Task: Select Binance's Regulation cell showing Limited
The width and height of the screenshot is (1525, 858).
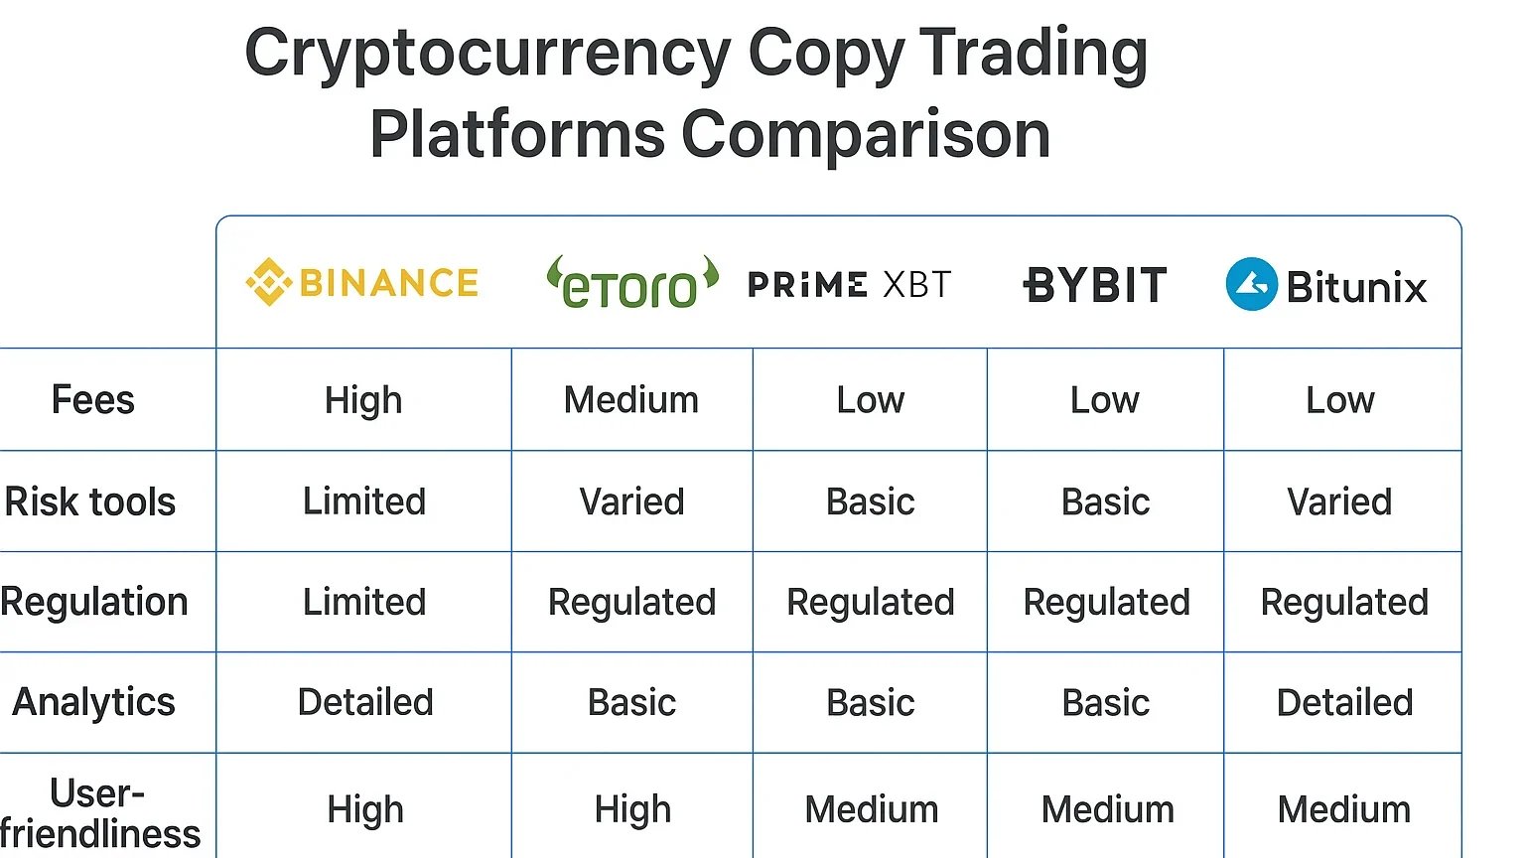Action: [364, 602]
